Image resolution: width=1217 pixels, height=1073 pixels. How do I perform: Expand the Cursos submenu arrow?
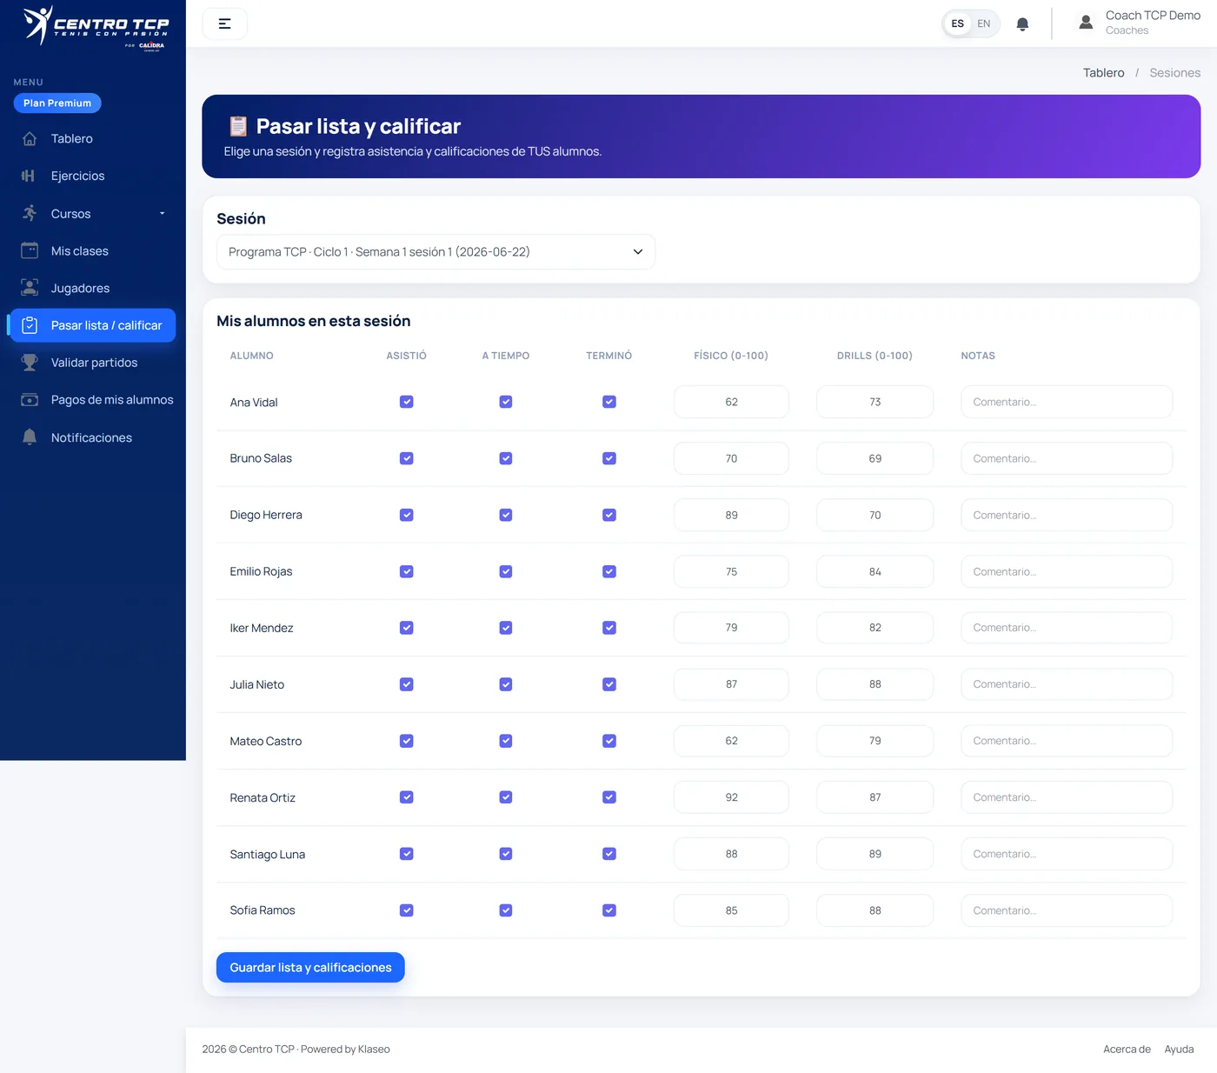click(162, 214)
